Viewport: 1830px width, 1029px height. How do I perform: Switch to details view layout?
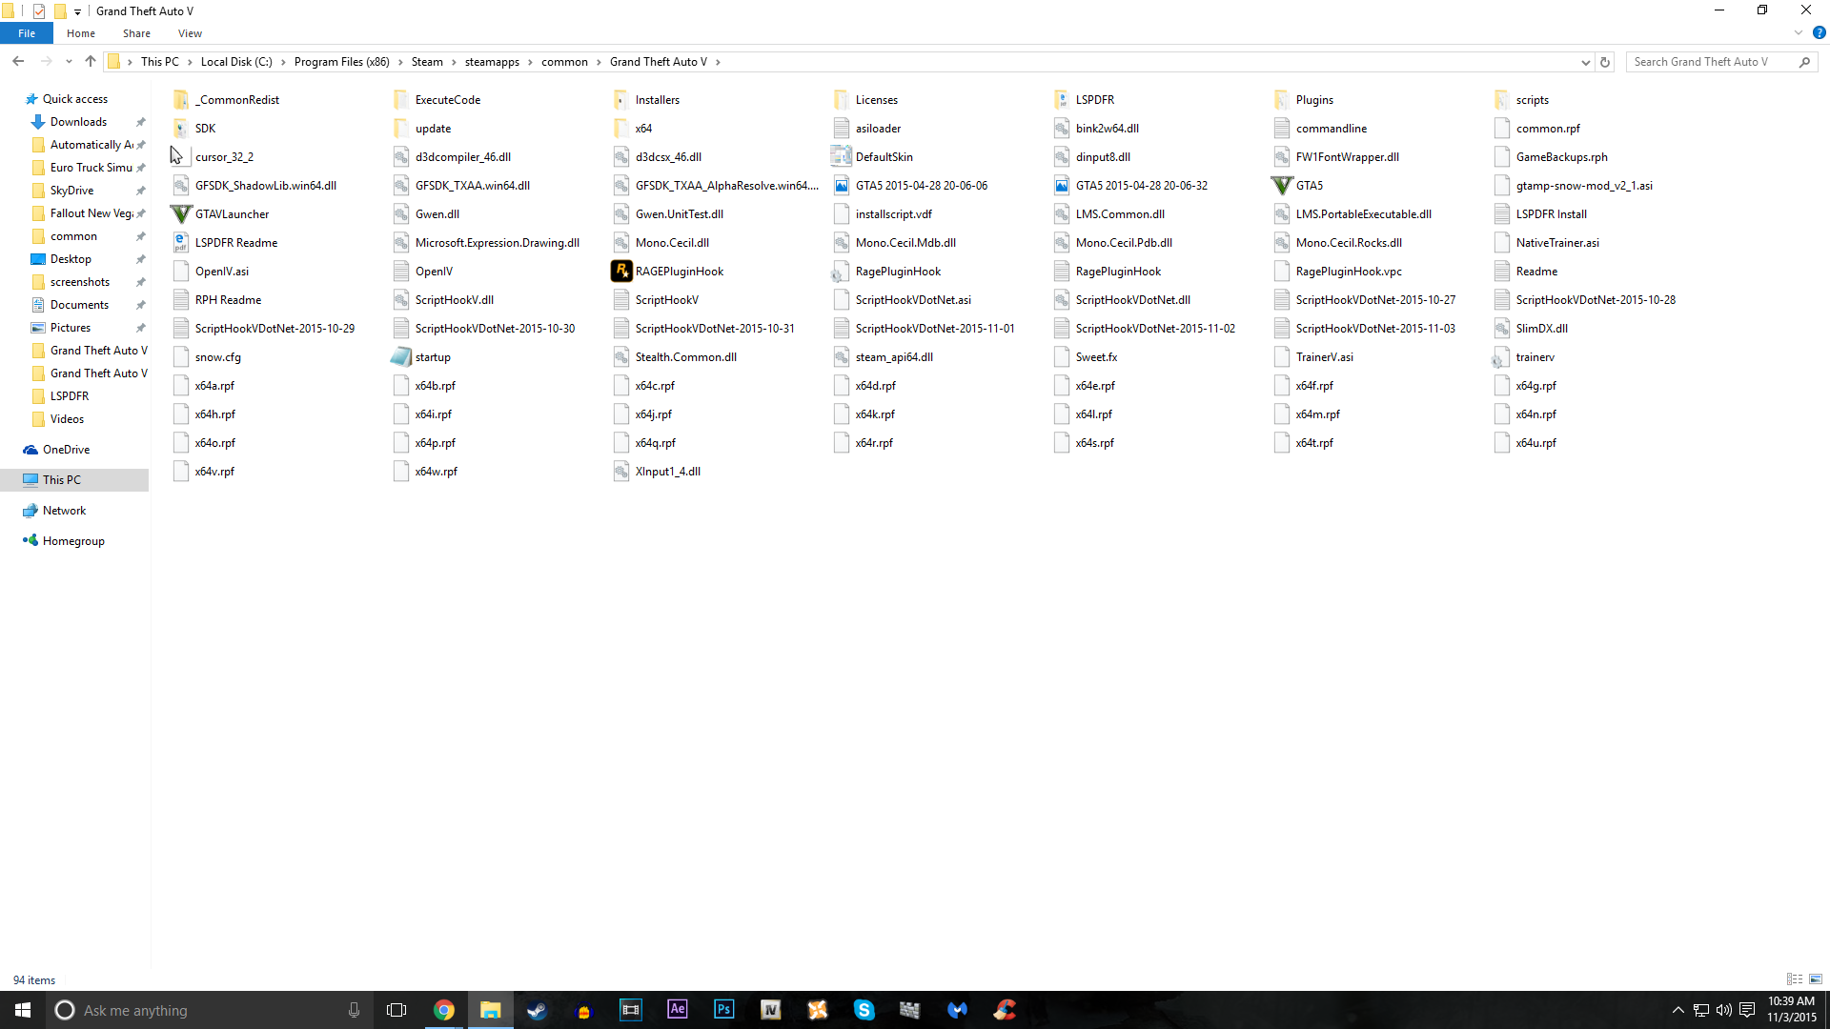pos(1795,979)
